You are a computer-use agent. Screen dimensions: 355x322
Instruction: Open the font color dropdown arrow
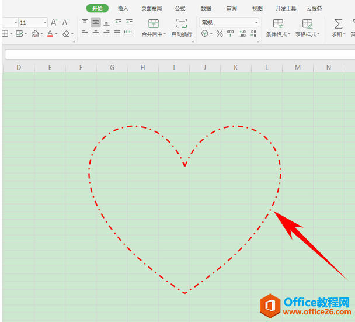pos(57,34)
